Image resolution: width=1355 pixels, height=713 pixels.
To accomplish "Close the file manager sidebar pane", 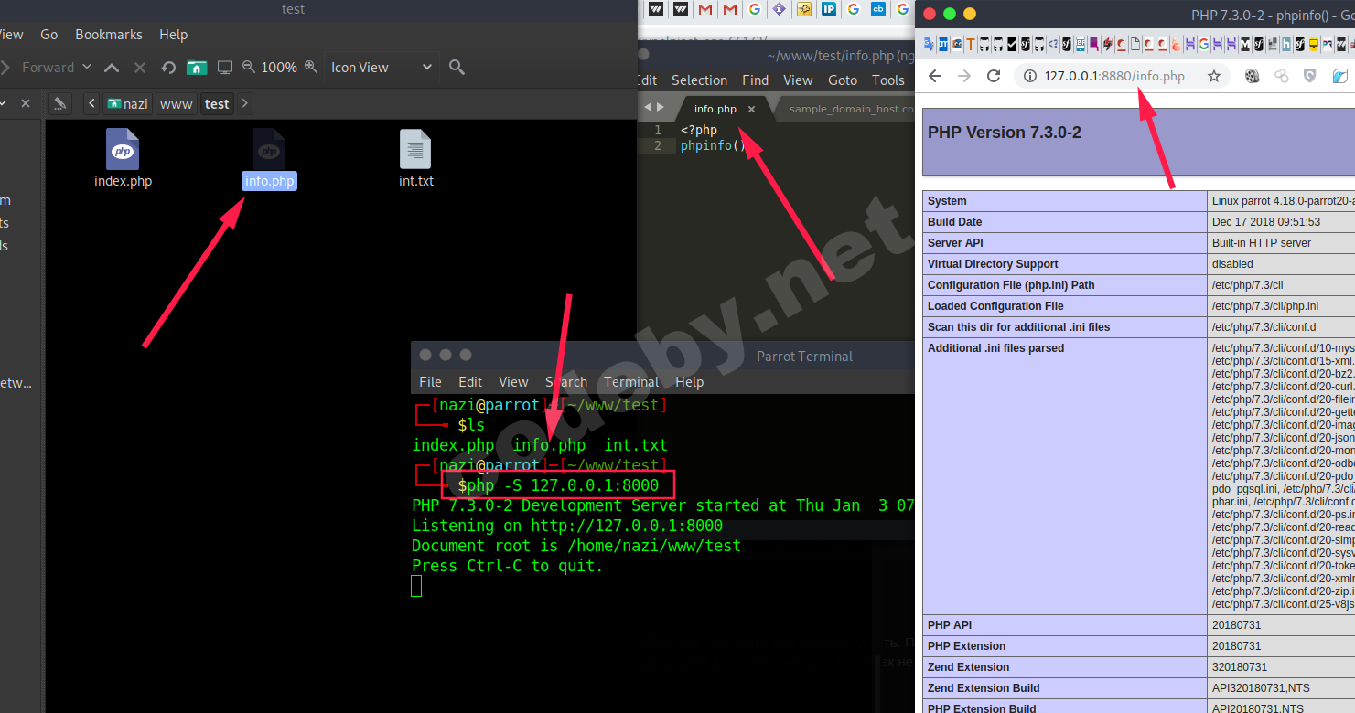I will coord(26,103).
